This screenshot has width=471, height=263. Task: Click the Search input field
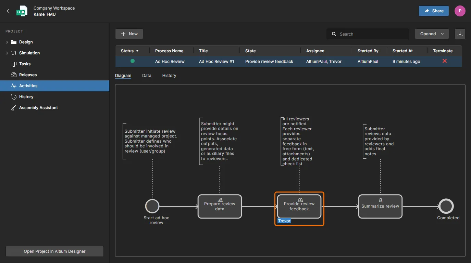tap(372, 34)
